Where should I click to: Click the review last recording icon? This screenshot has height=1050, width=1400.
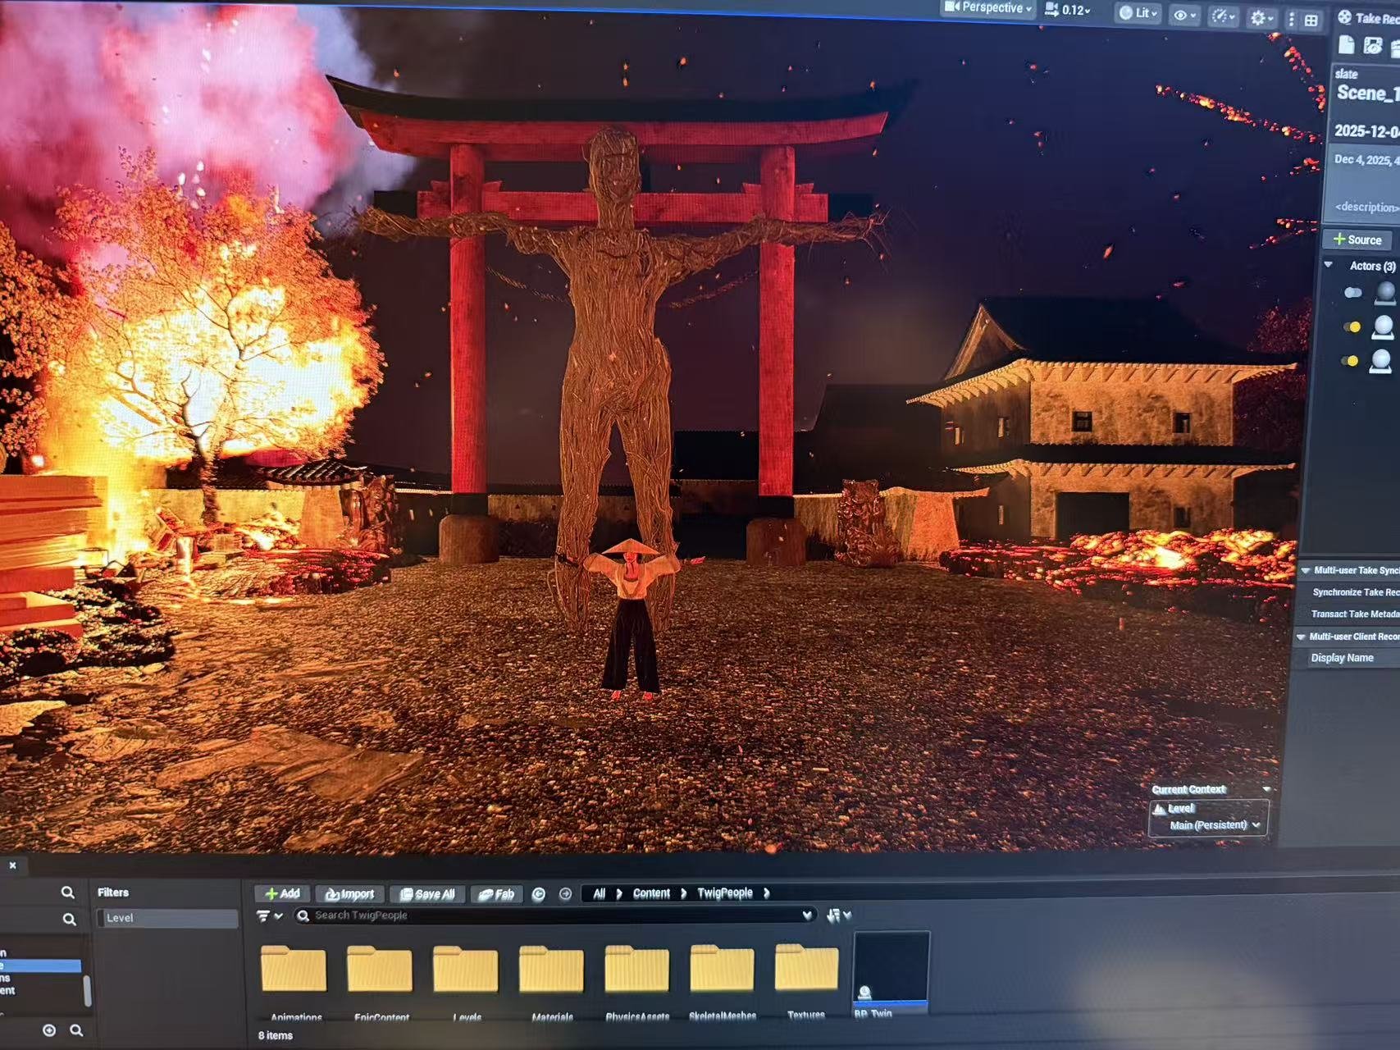coord(1373,47)
